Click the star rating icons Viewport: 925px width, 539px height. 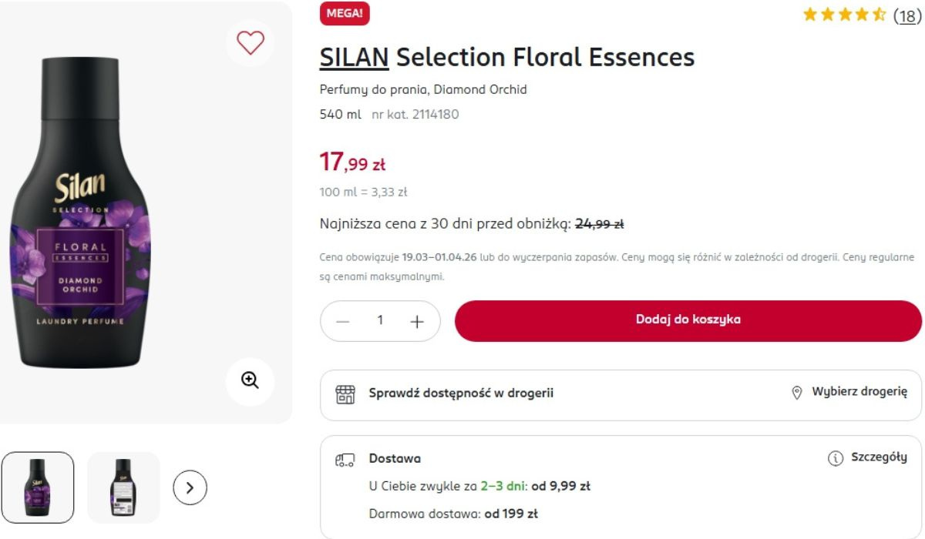click(x=844, y=15)
